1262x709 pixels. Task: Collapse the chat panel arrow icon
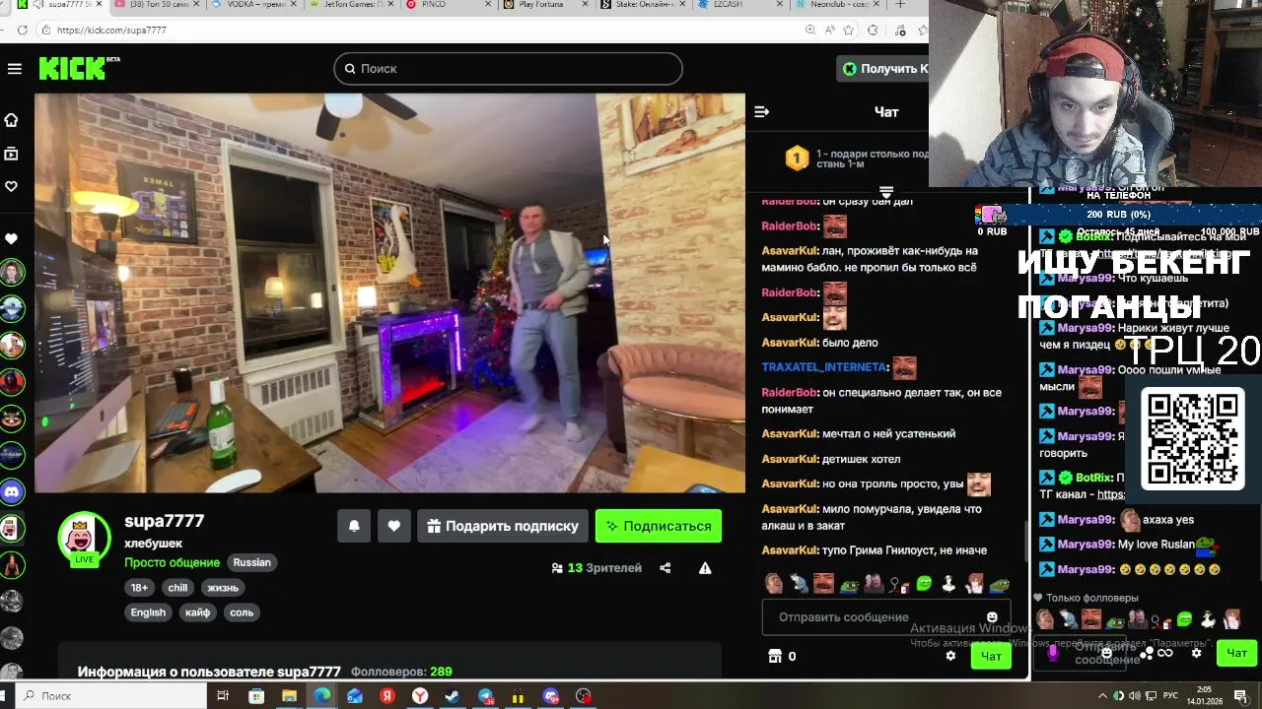(x=761, y=111)
